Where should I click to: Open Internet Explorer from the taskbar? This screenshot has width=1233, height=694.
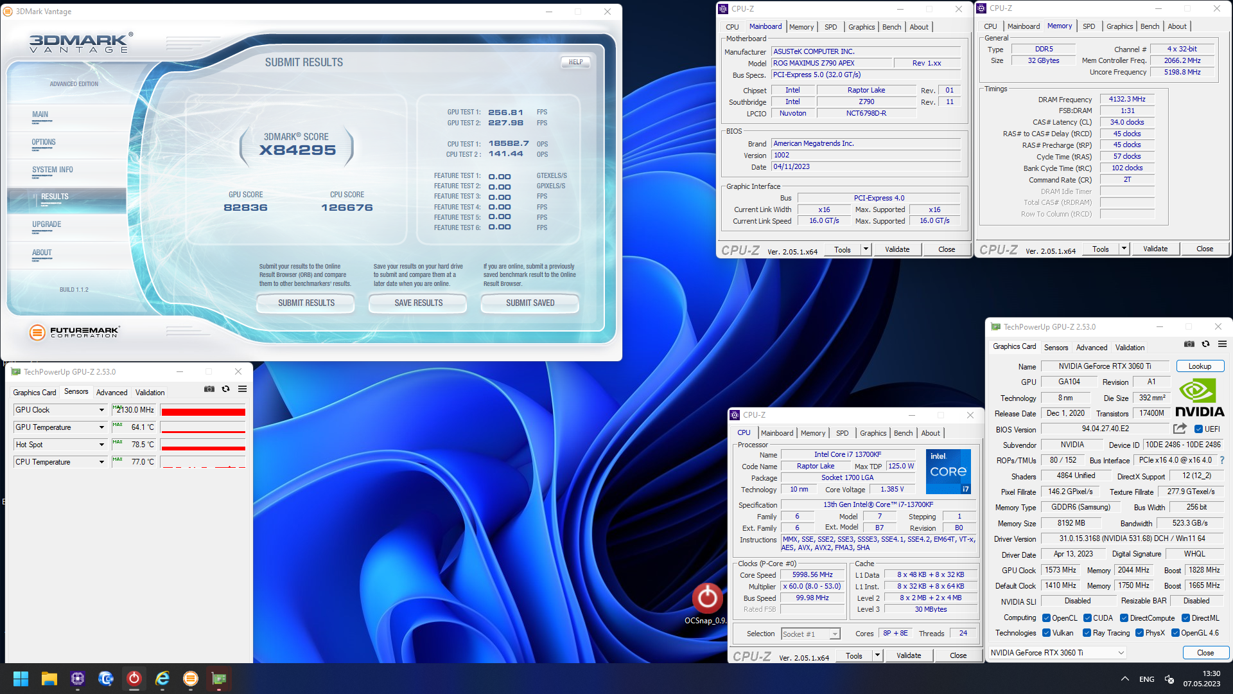coord(162,679)
